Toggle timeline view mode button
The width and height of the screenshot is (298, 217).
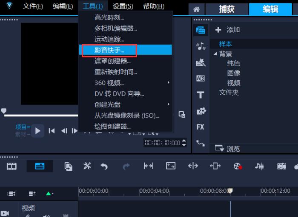coord(40,166)
